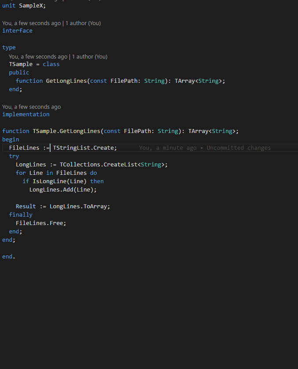Click 'LongLines.Add(Line);' statement

(63, 189)
